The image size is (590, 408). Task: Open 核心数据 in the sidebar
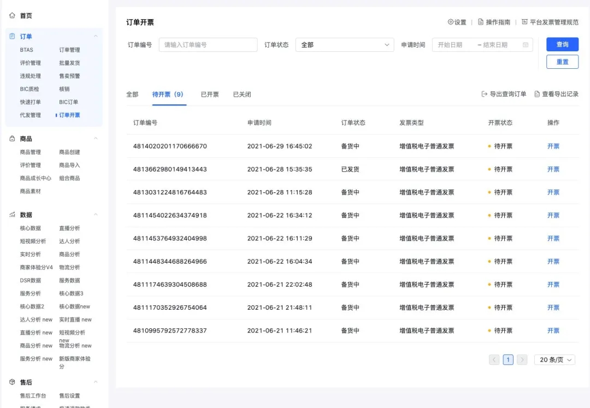pyautogui.click(x=31, y=228)
